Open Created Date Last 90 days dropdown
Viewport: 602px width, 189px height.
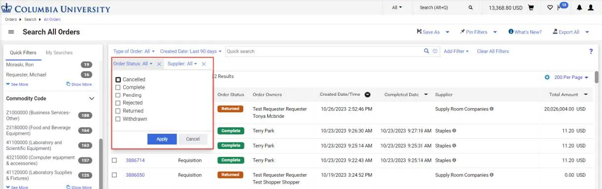(191, 51)
